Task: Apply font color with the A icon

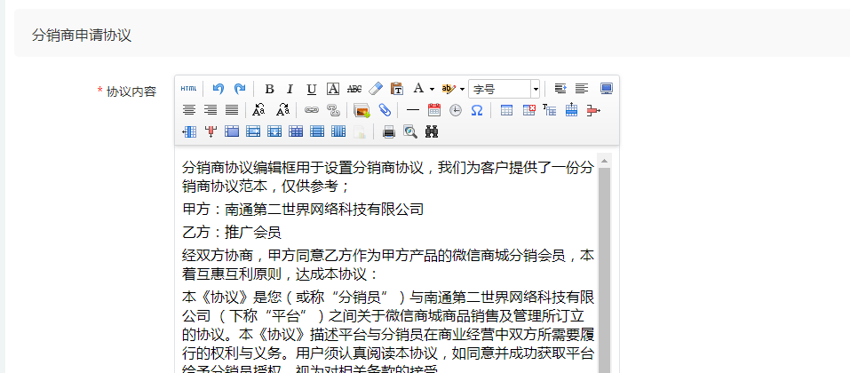Action: pos(418,89)
